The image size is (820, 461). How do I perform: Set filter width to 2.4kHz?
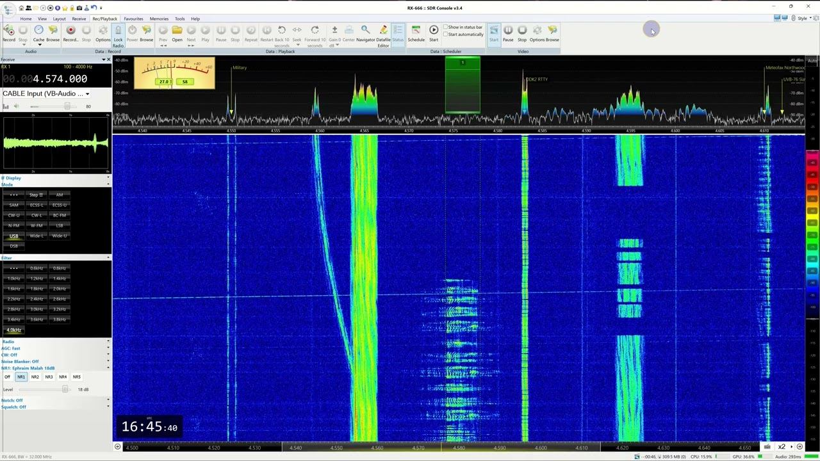click(37, 299)
